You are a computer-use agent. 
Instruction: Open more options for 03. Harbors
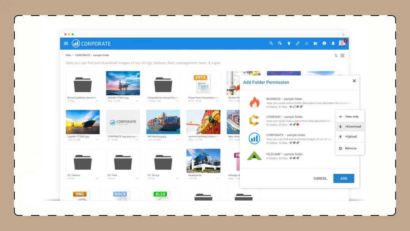(97, 179)
